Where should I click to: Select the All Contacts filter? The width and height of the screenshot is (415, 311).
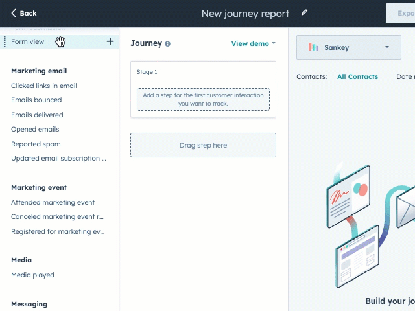coord(357,76)
